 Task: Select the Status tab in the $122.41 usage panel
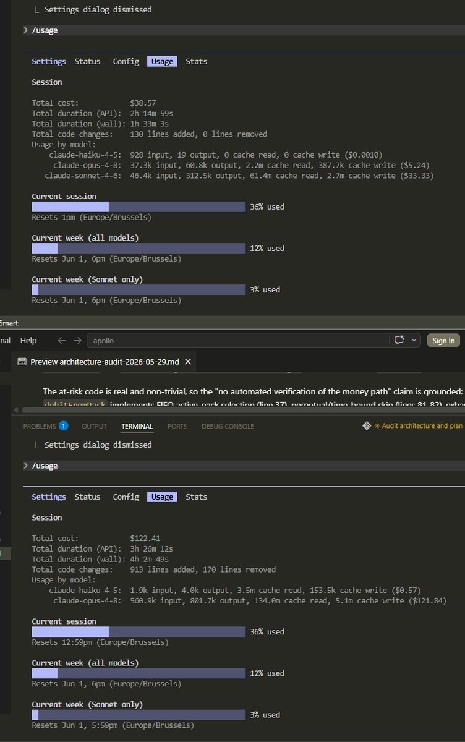[x=87, y=497]
